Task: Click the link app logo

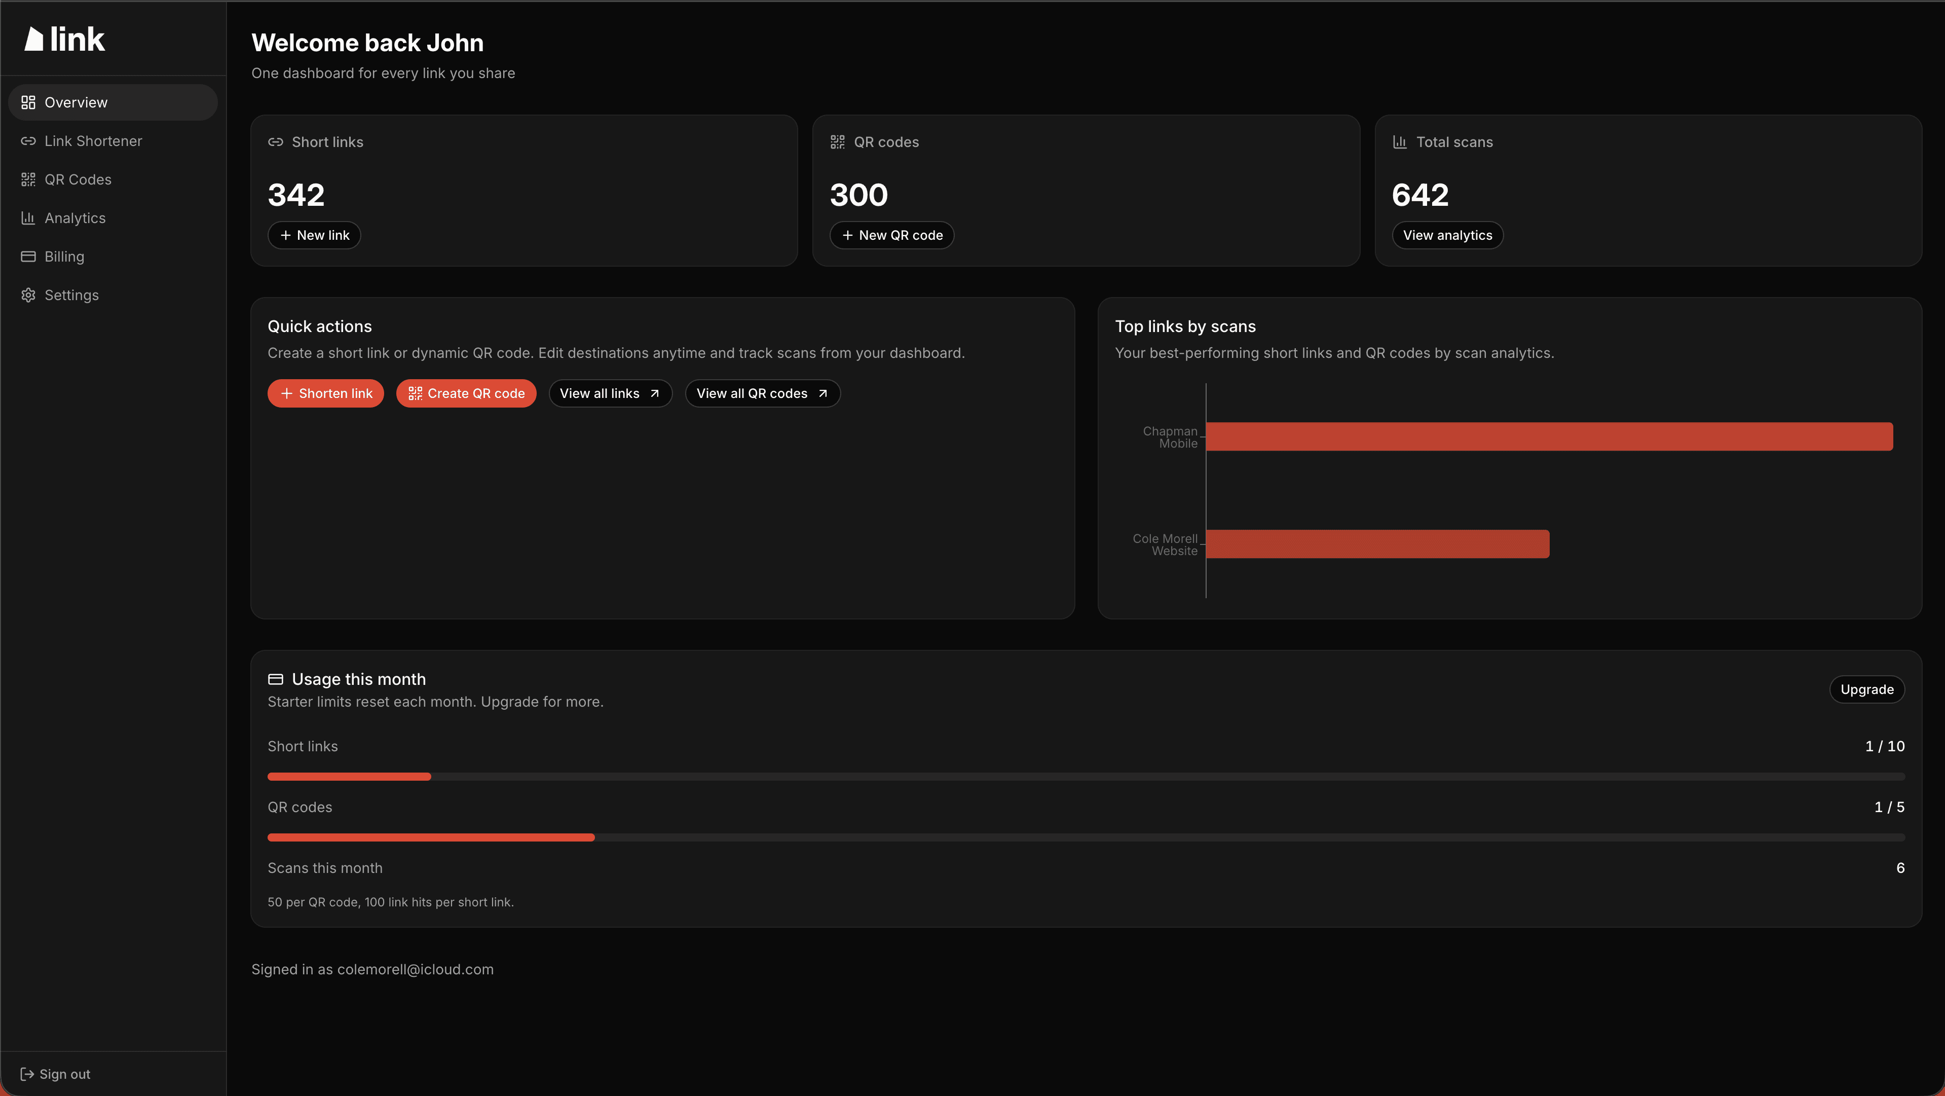Action: (63, 38)
